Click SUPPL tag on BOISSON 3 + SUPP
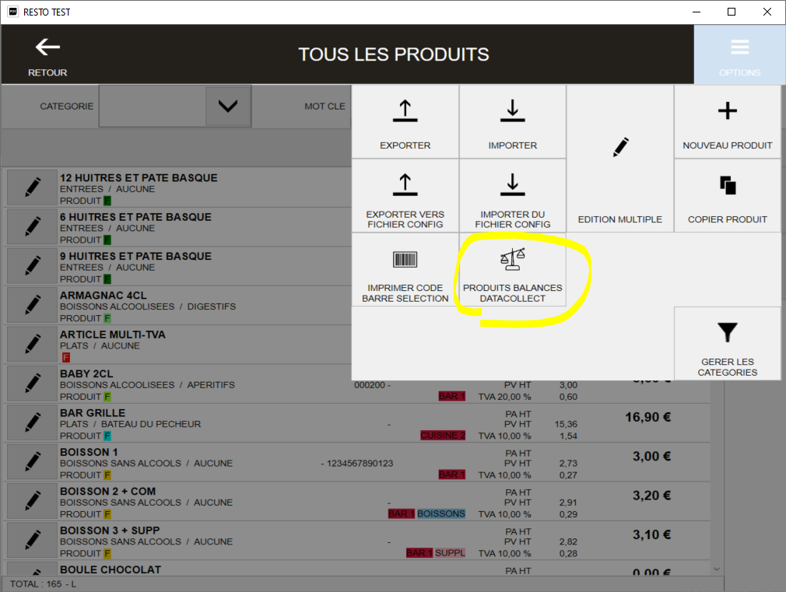This screenshot has width=786, height=592. click(450, 553)
